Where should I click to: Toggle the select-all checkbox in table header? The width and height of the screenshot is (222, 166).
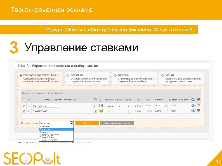click(x=24, y=100)
